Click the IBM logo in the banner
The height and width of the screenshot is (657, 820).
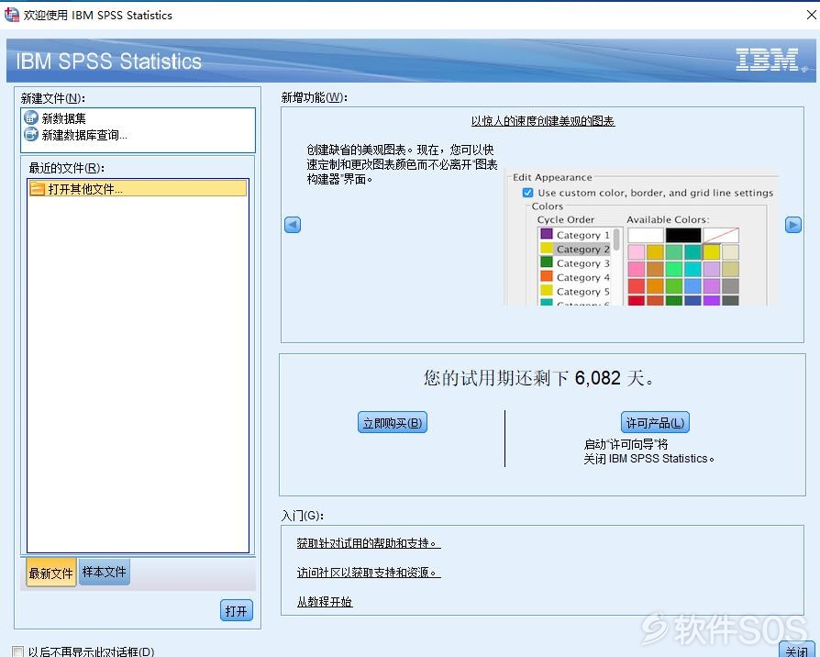tap(767, 60)
